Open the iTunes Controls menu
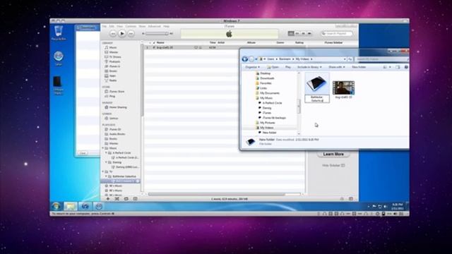 coord(131,26)
